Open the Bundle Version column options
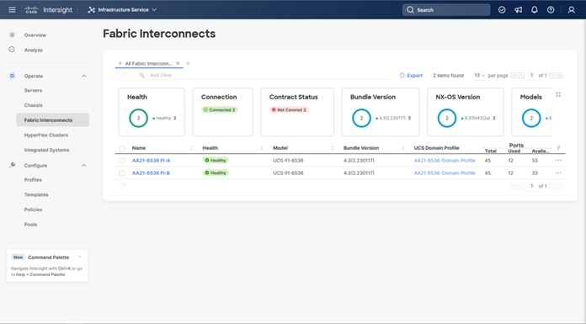Image resolution: width=586 pixels, height=324 pixels. click(x=402, y=148)
